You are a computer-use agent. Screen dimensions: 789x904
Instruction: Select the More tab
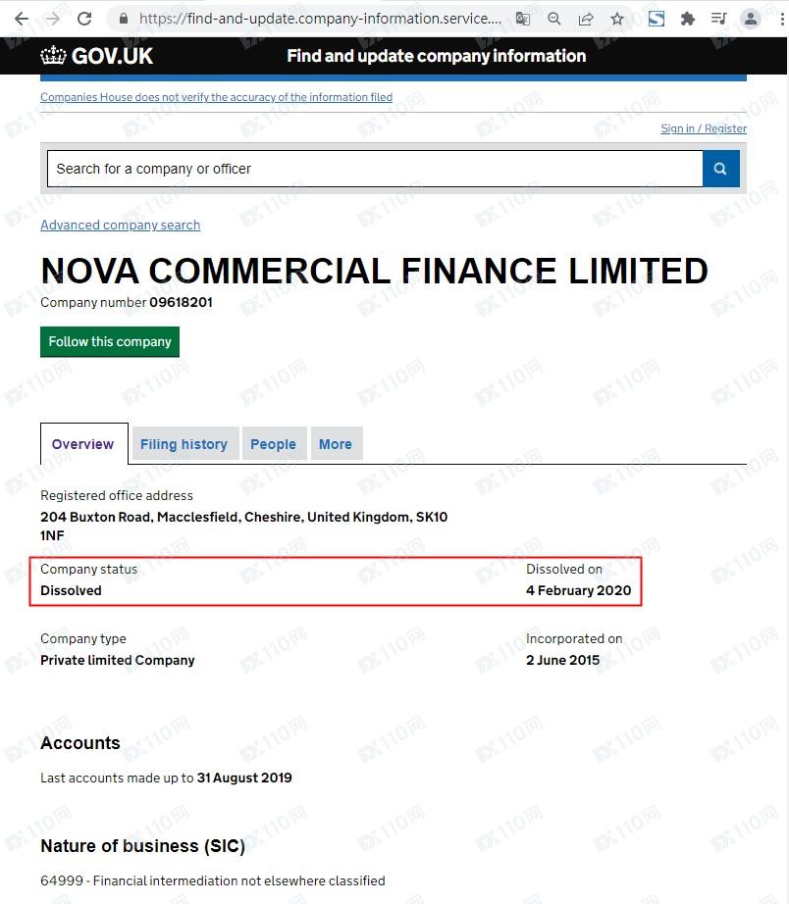pos(336,444)
